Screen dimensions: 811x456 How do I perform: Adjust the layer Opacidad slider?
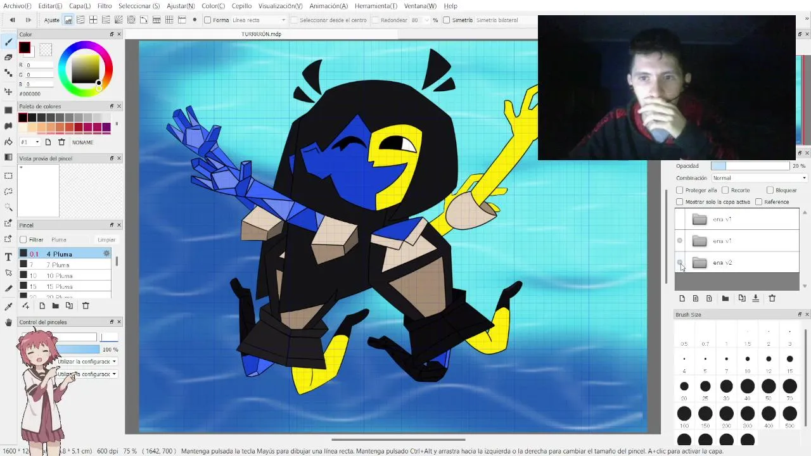[750, 166]
